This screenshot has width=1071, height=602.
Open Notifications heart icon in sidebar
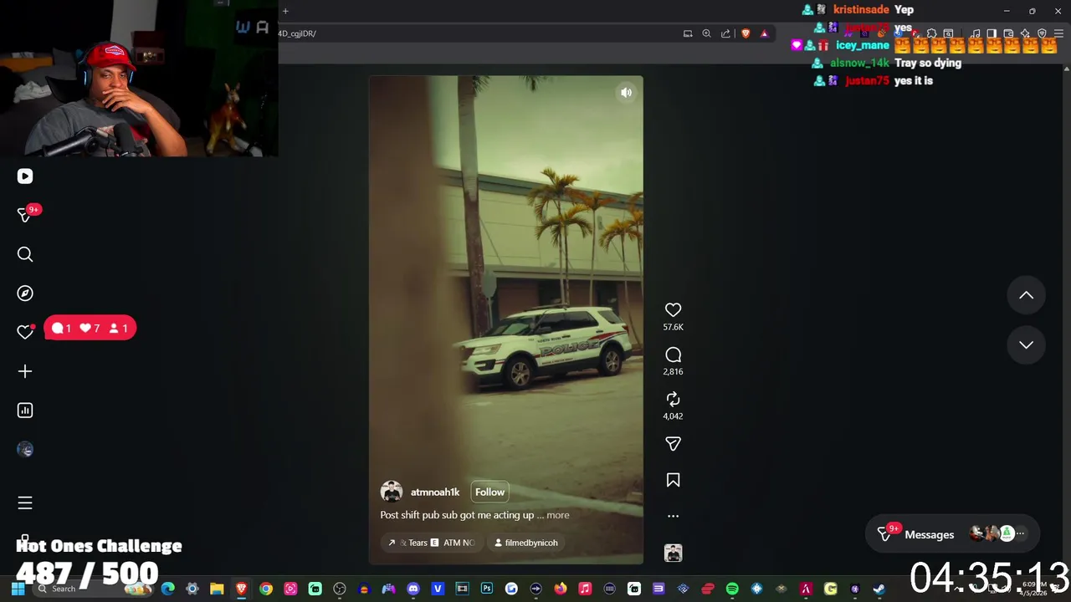click(25, 332)
